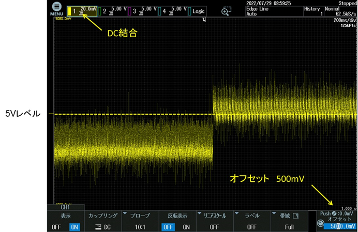
Task: Open the linear scale dropdown
Action: (x=215, y=221)
